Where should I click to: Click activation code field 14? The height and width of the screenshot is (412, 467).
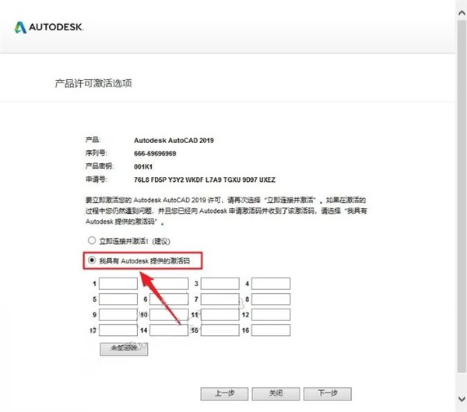(169, 330)
